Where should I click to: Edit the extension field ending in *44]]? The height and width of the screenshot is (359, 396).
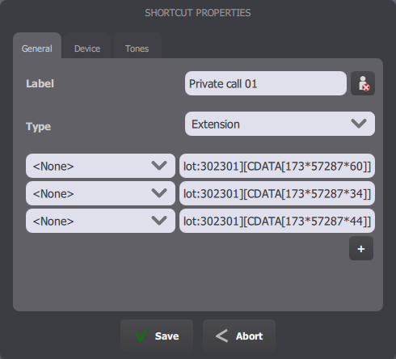pyautogui.click(x=277, y=221)
